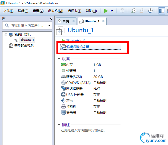Image resolution: width=168 pixels, height=145 pixels.
Task: Click the 声卡 device label
Action: point(69,101)
